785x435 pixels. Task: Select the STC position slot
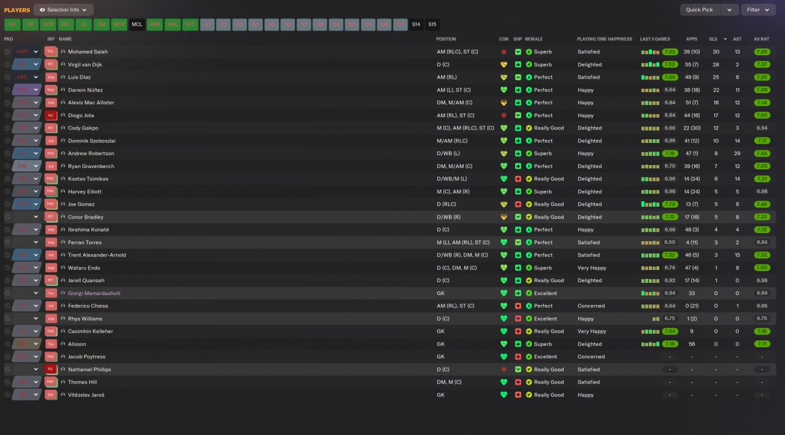click(190, 25)
